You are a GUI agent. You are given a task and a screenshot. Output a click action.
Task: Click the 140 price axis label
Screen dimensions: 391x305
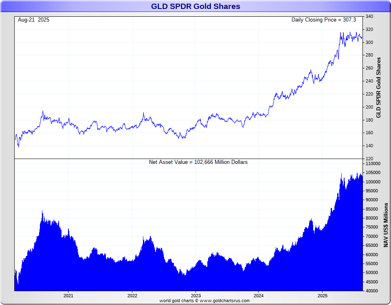pos(369,146)
